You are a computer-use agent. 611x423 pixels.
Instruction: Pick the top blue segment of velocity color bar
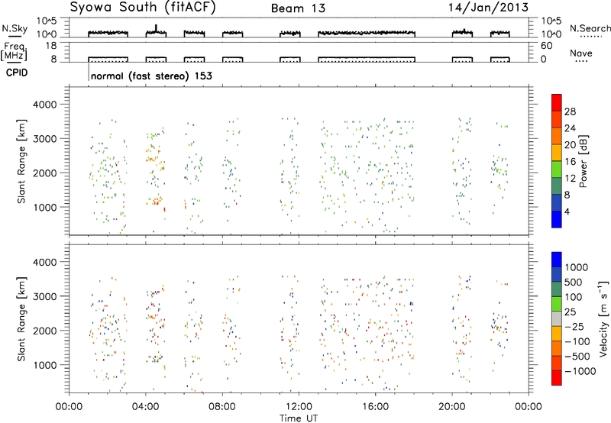coord(557,260)
